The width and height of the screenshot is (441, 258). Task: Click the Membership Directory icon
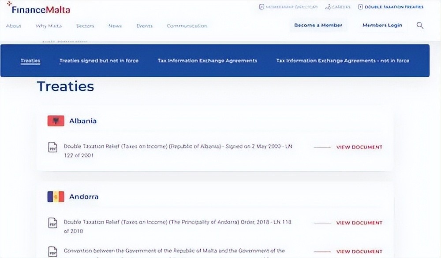click(x=262, y=7)
